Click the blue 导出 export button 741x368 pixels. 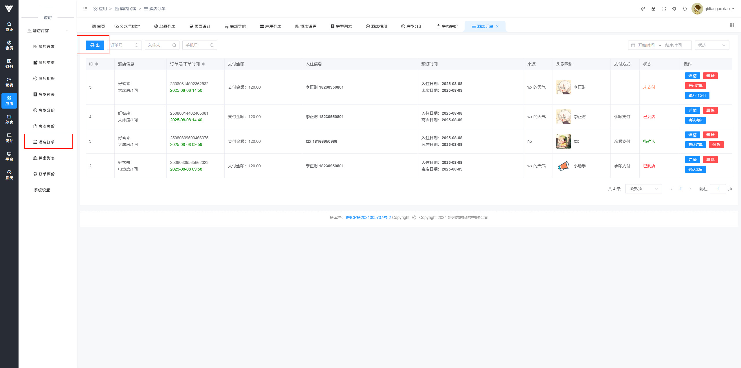pyautogui.click(x=95, y=45)
